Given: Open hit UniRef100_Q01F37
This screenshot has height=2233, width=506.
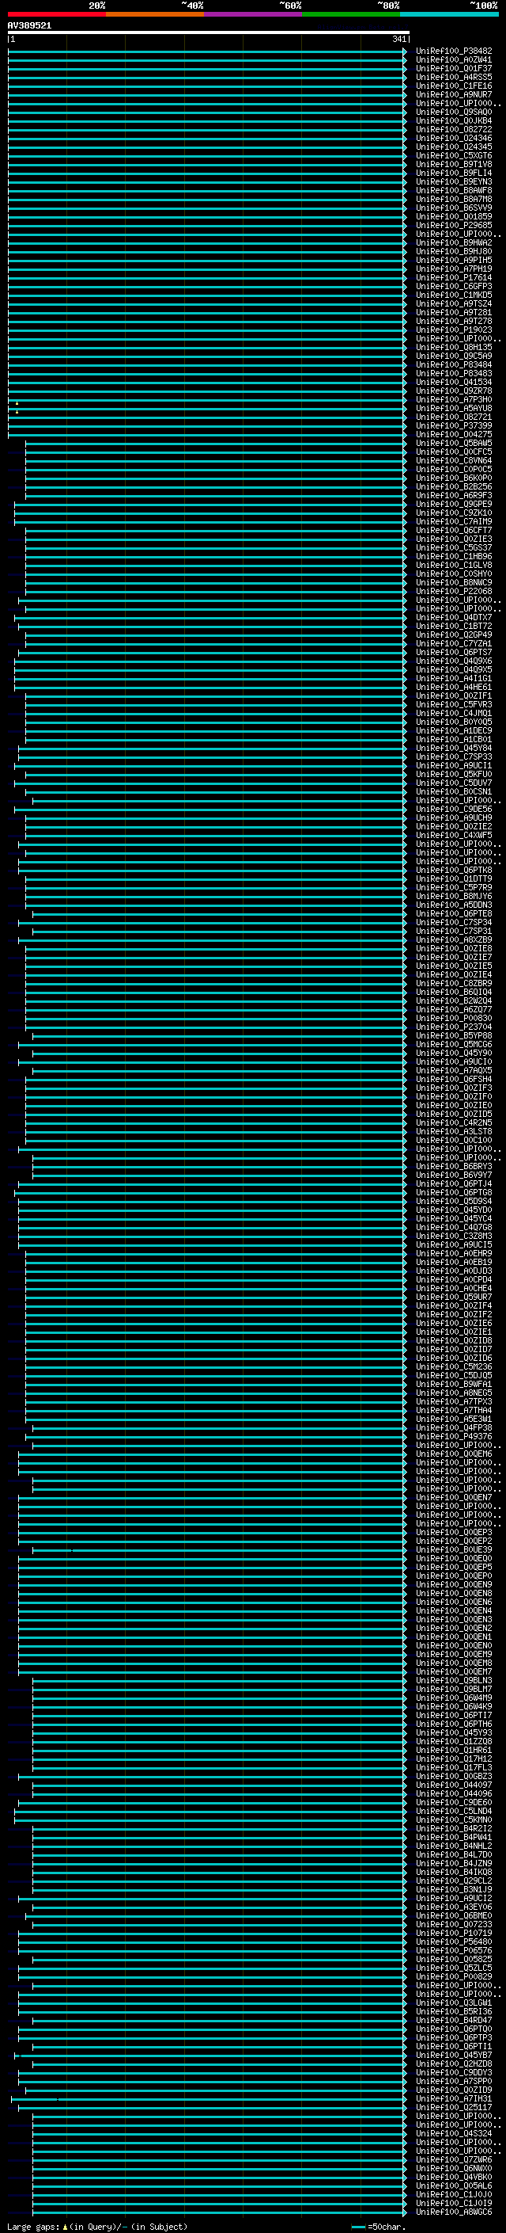Looking at the screenshot, I should [454, 68].
